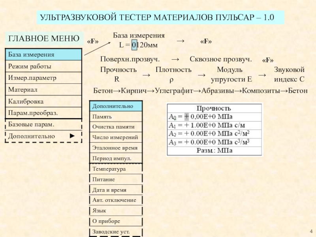Choose 'Материал' from main menu
316x237 pixels.
[x=43, y=90]
